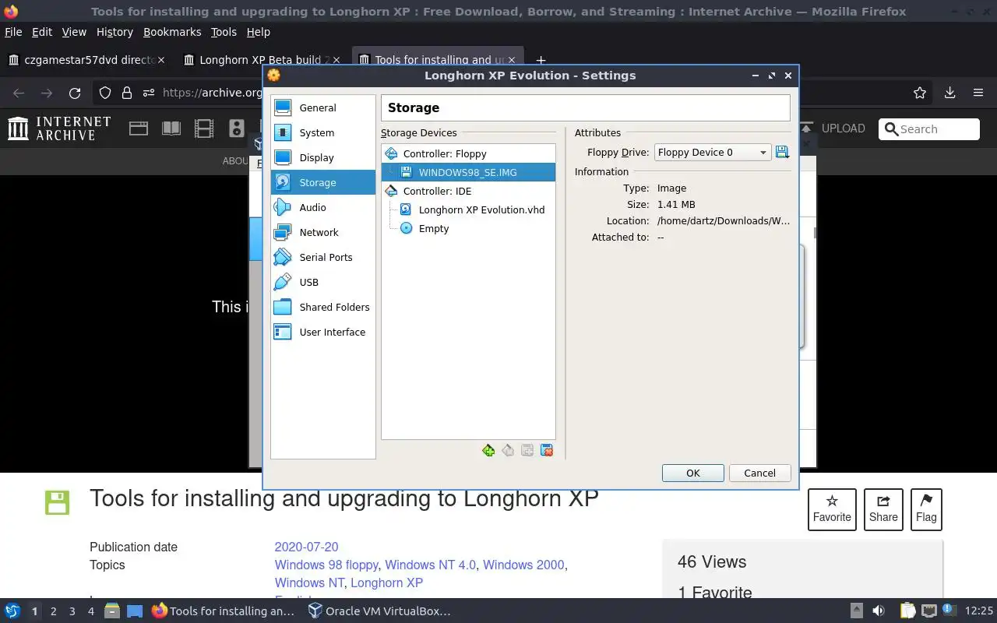Open the Network settings category
997x623 pixels.
point(322,232)
